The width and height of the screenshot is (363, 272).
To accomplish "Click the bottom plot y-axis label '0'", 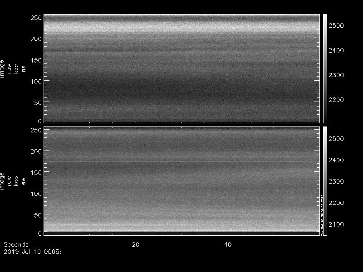I will click(x=40, y=233).
